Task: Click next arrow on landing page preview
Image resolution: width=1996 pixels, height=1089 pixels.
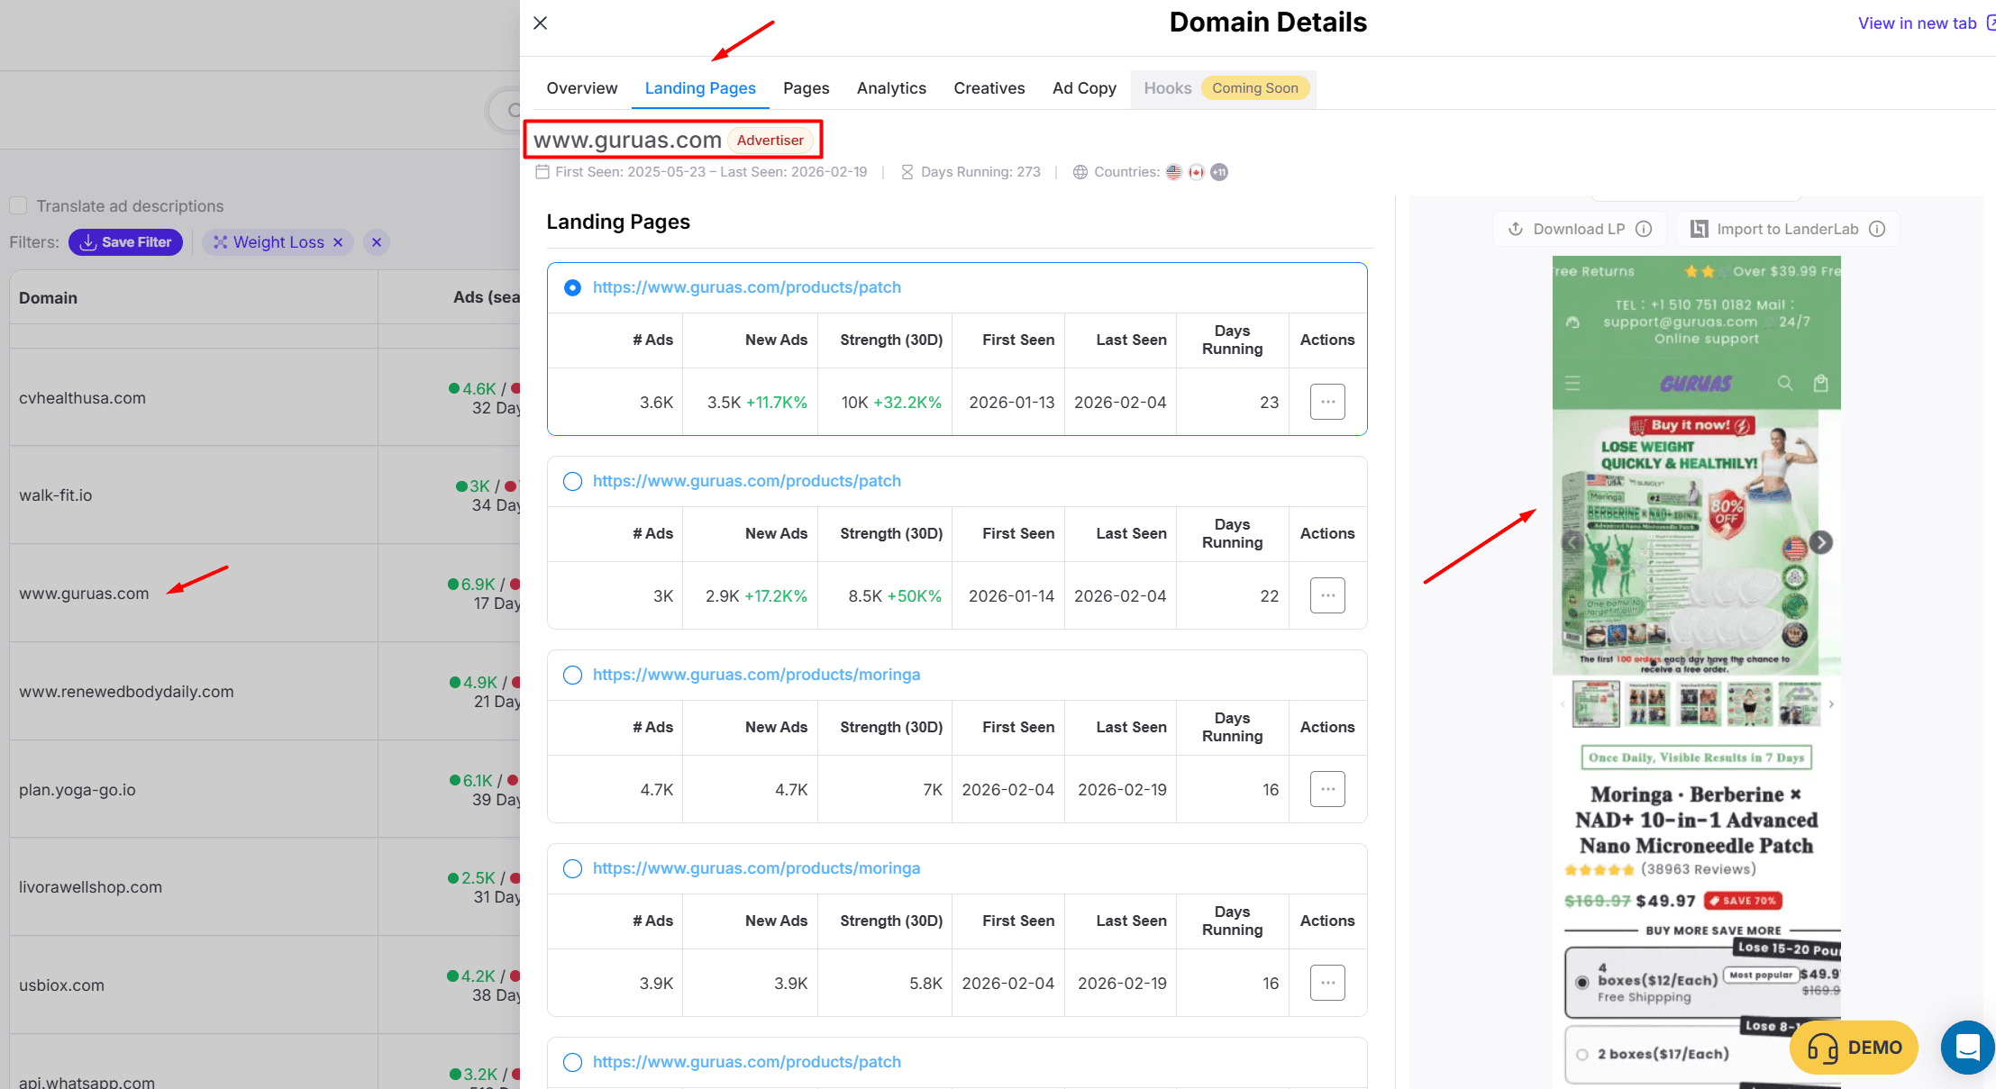Action: click(1820, 542)
